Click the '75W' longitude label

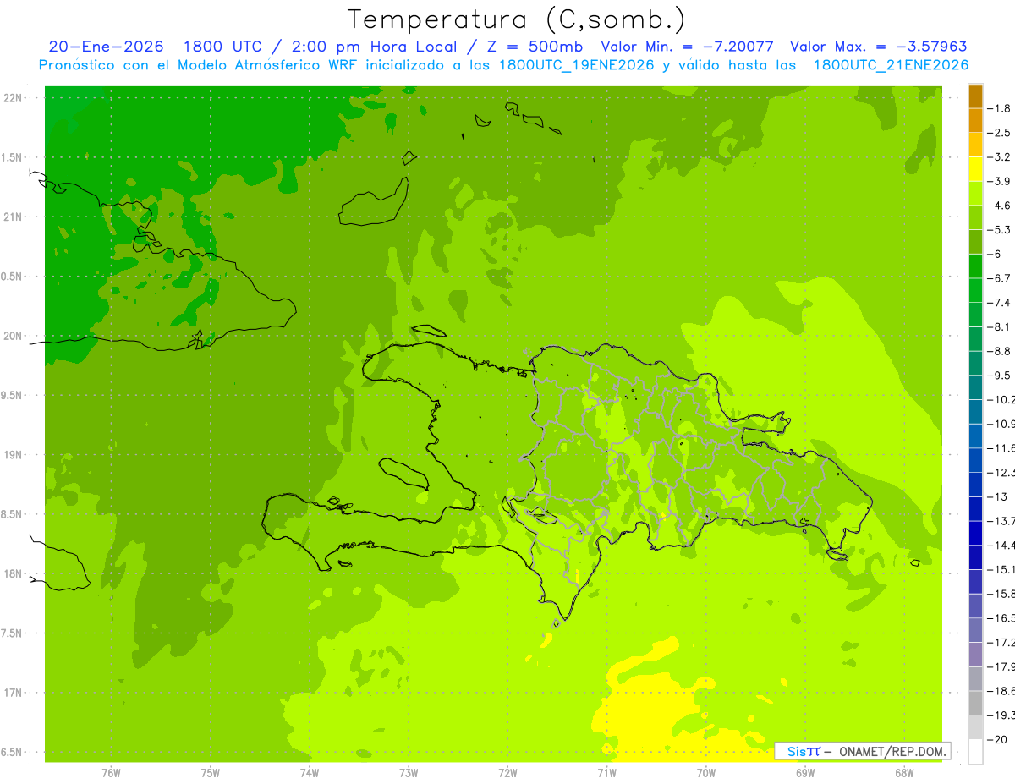pyautogui.click(x=211, y=773)
